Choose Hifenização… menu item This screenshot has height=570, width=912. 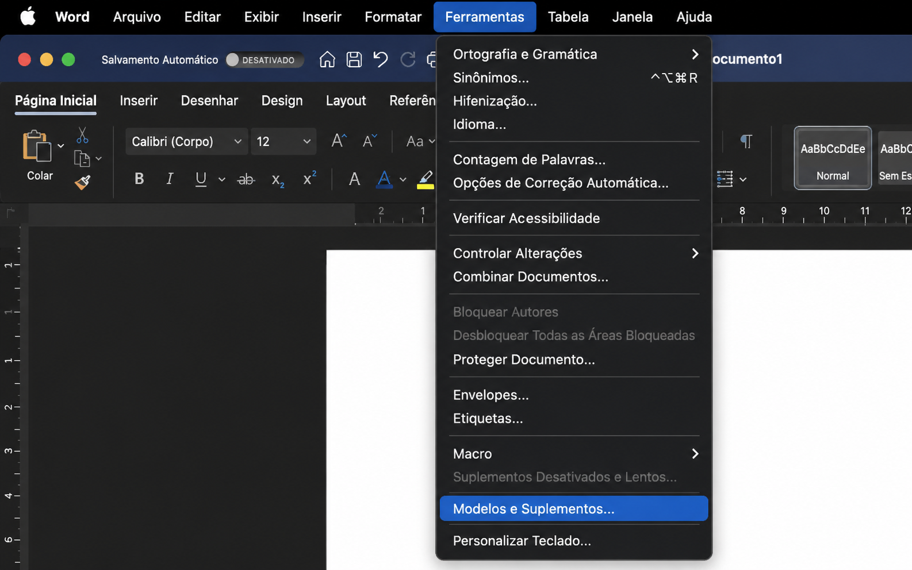(x=574, y=101)
